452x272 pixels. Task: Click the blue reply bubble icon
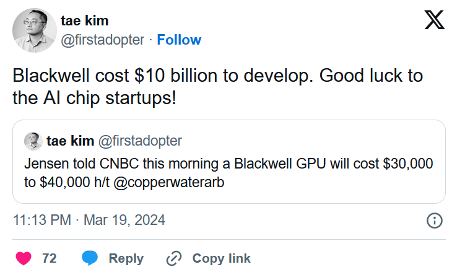(90, 258)
